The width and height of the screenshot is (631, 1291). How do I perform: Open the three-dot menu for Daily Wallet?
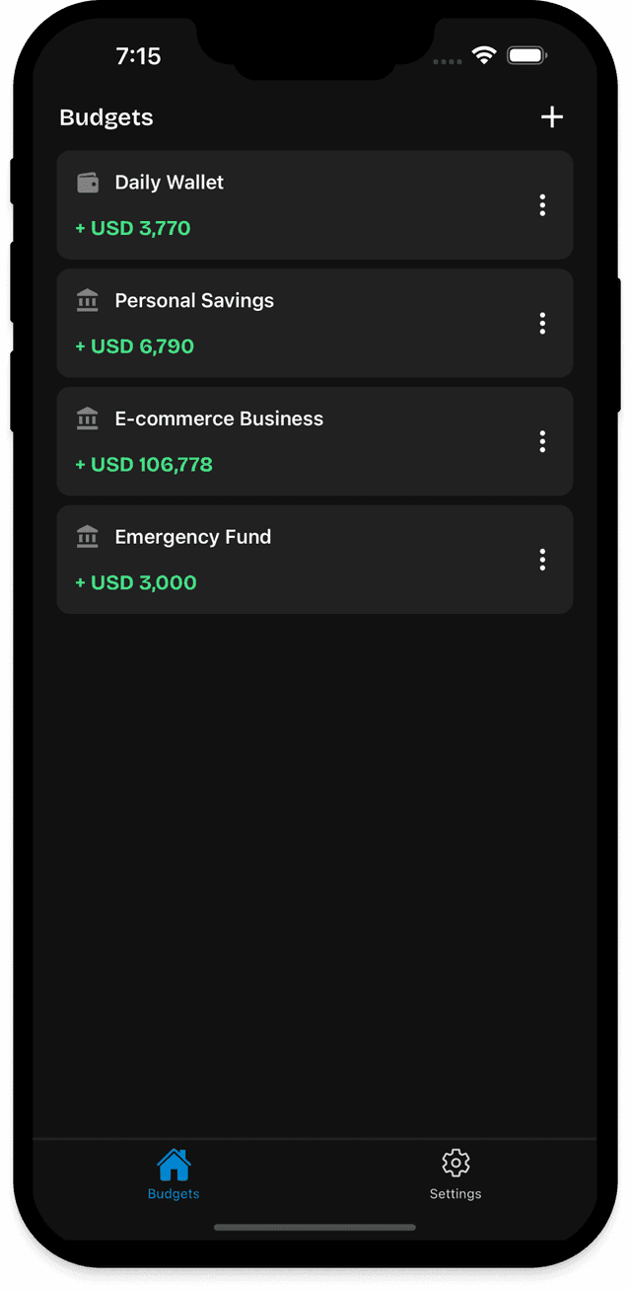542,204
